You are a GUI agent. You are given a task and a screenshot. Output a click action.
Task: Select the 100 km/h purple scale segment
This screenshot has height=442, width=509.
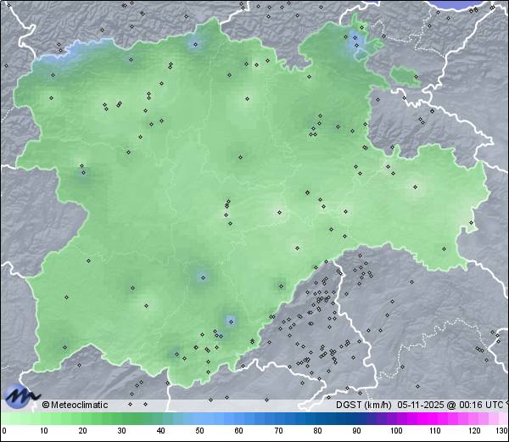(x=395, y=418)
